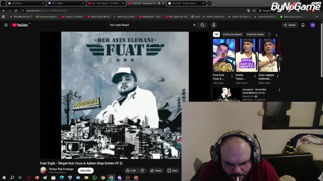323x181 pixels.
Task: Open the Ceza sagopa hakkında short
Action: pos(269,55)
